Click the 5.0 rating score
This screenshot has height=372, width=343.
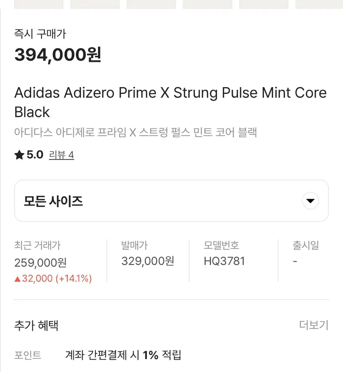(x=35, y=155)
